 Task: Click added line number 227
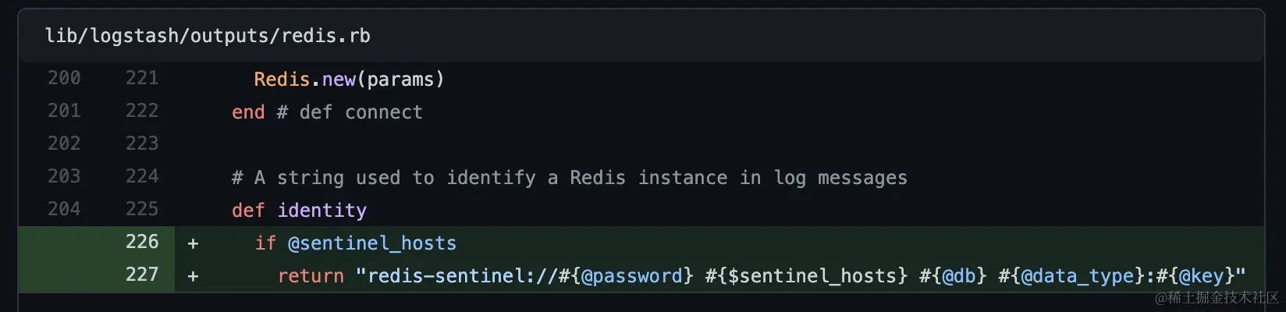coord(142,275)
